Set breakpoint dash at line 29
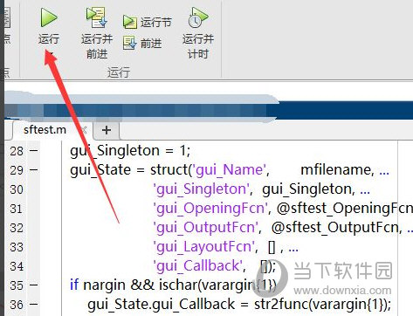The height and width of the screenshot is (316, 413). pyautogui.click(x=34, y=170)
